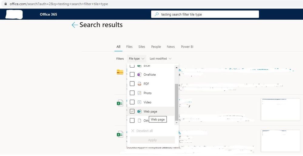Click the PDF label in filter list

click(146, 84)
